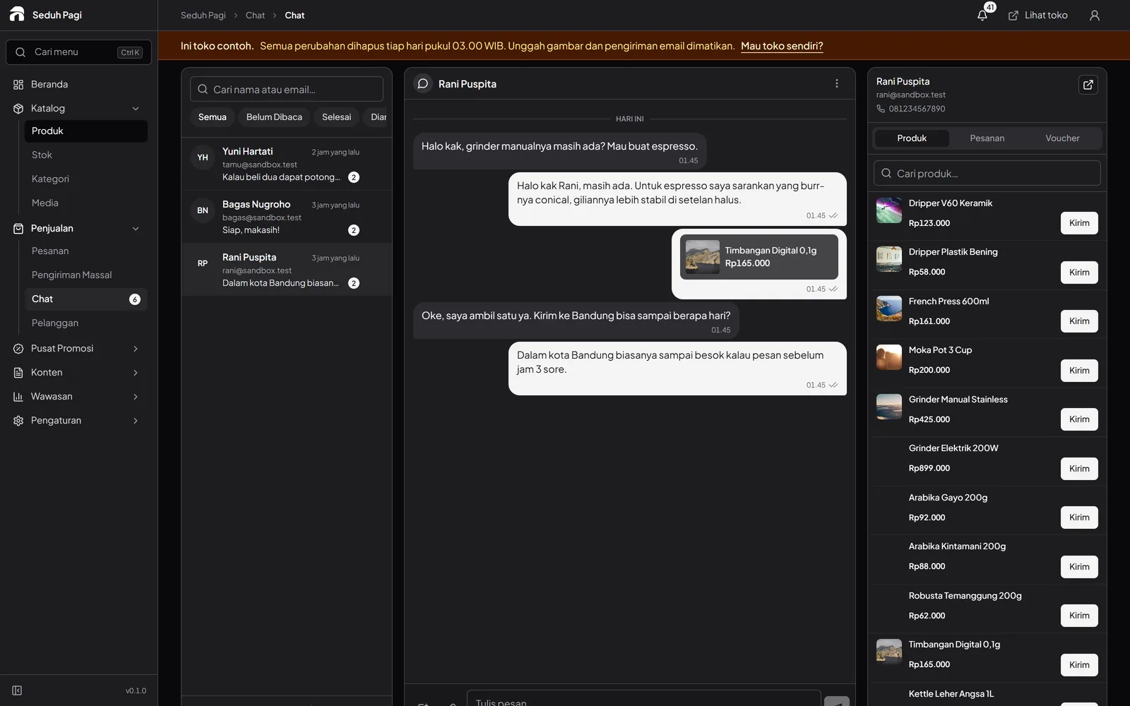Click YH avatar of Yuni Hartati

[203, 157]
